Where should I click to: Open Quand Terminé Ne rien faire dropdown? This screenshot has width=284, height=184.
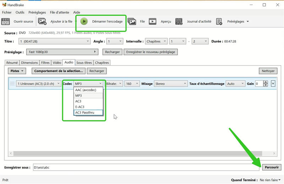[270, 180]
